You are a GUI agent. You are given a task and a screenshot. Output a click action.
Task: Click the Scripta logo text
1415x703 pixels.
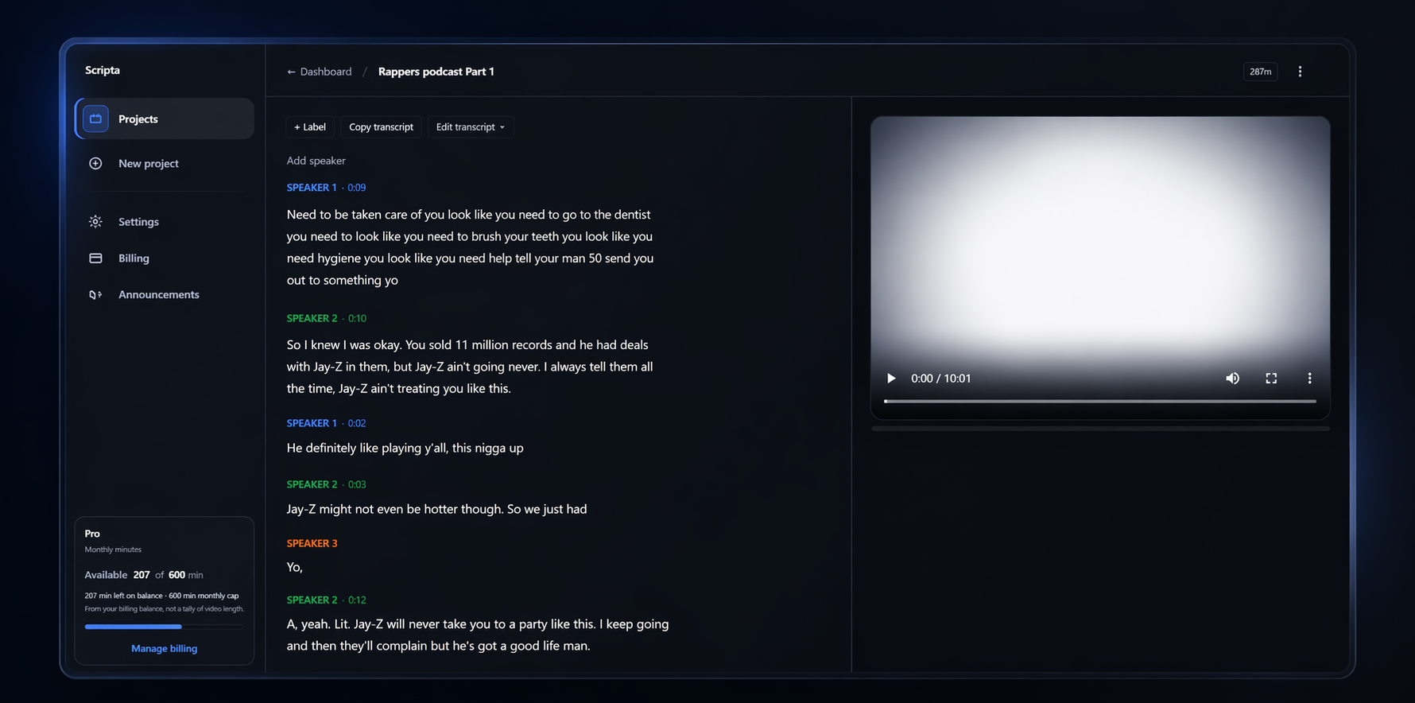click(103, 70)
